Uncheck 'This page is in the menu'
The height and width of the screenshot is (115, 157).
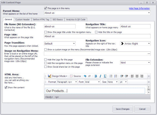tap(45, 8)
